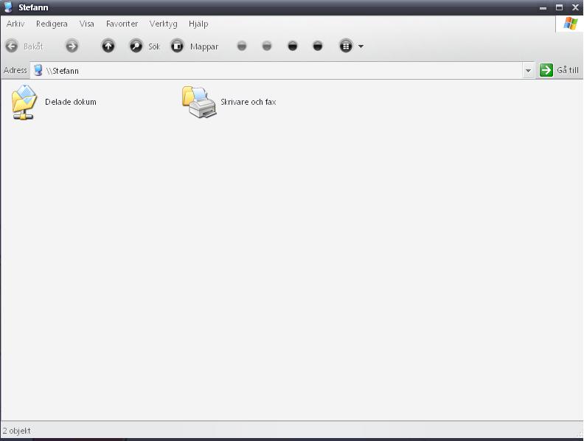This screenshot has width=584, height=441.
Task: Click the '2 objekt' status bar text
Action: pyautogui.click(x=17, y=431)
